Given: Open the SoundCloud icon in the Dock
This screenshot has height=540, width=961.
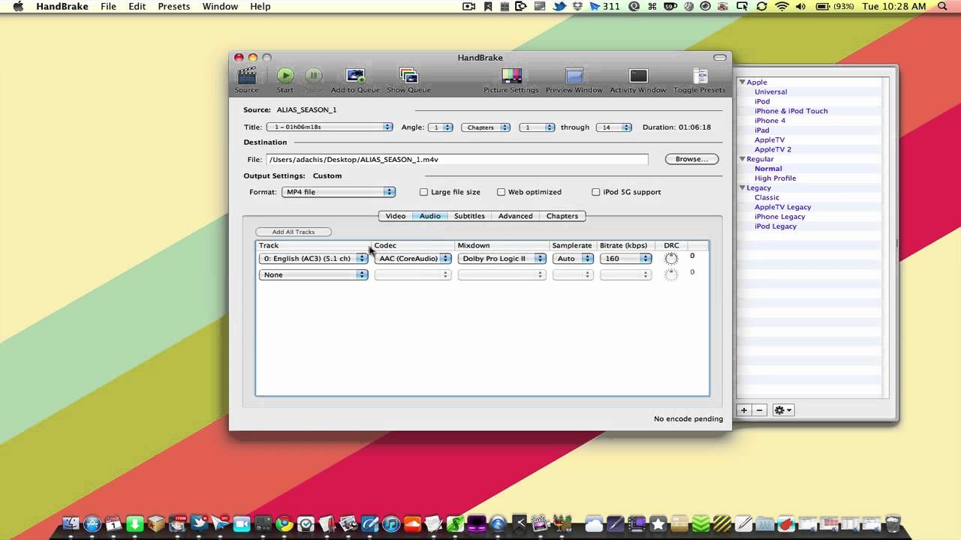Looking at the screenshot, I should click(x=412, y=523).
